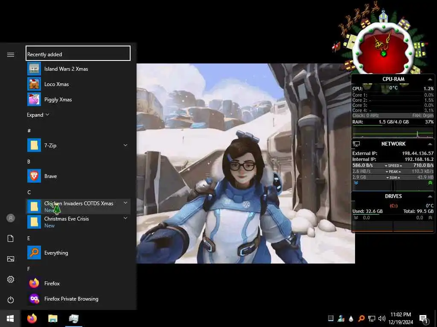Collapse the DRIVES widget section

pyautogui.click(x=430, y=196)
